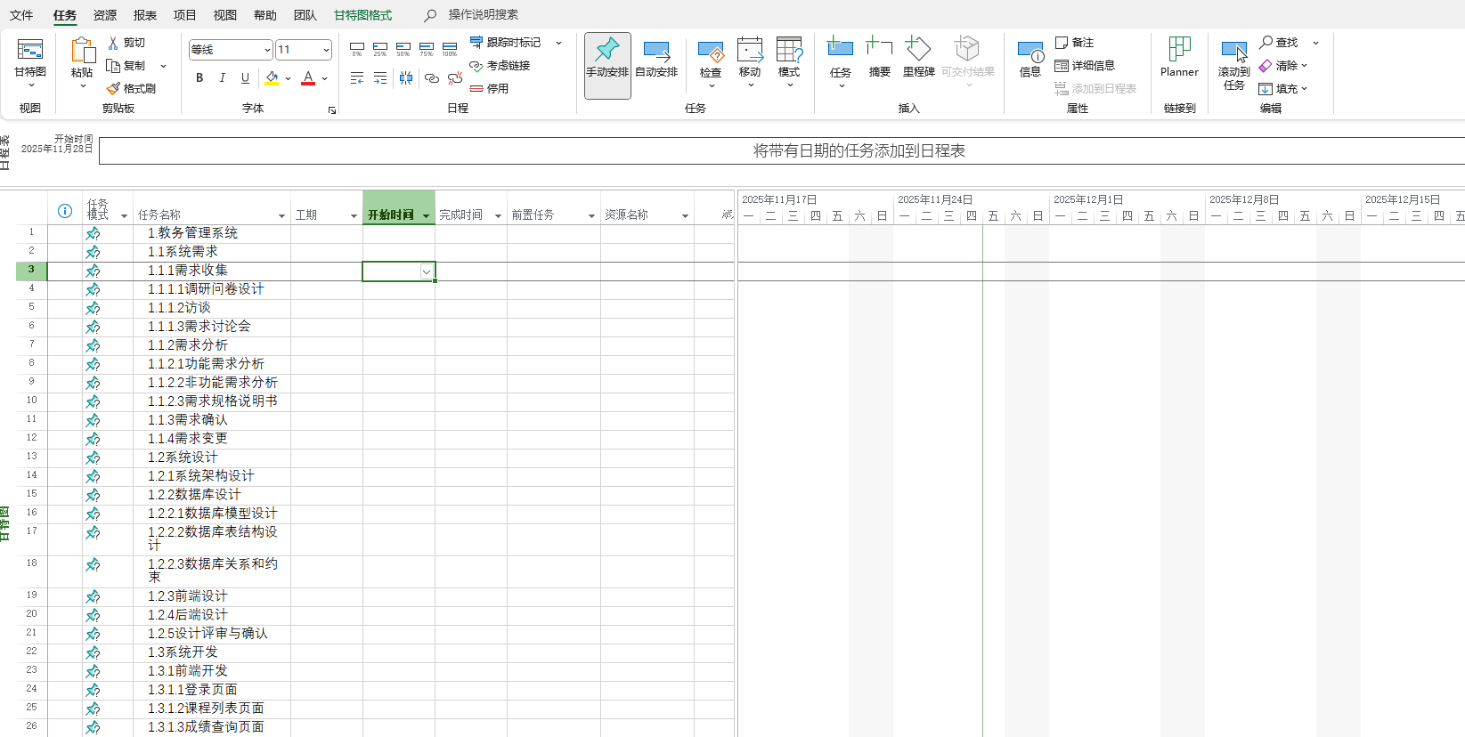Click the 降级 indent task icon

pos(380,78)
